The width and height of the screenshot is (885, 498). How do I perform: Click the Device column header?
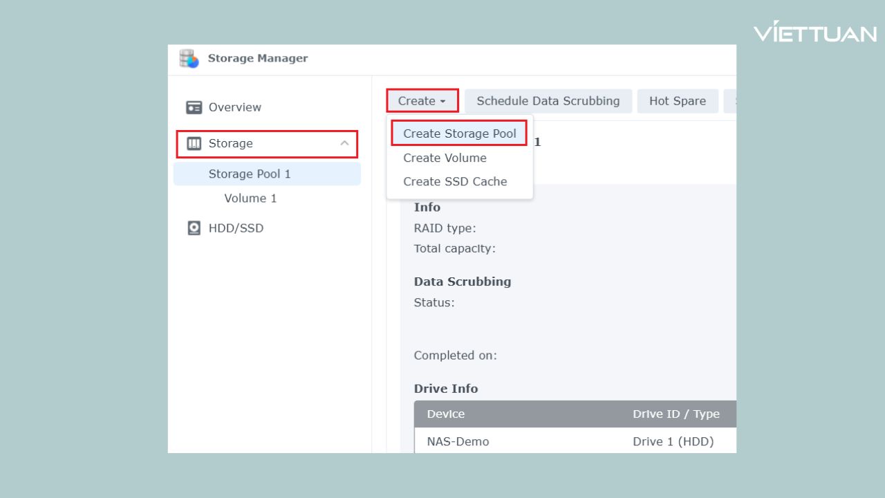click(x=446, y=414)
